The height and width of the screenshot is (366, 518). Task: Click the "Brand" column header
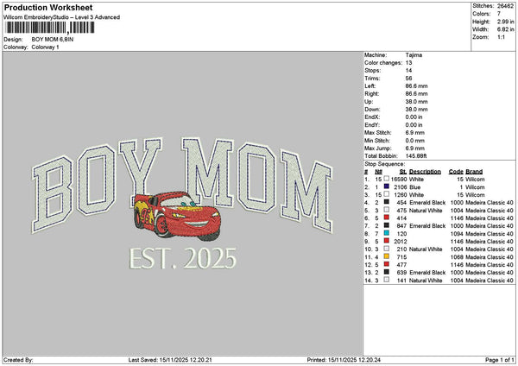[474, 172]
